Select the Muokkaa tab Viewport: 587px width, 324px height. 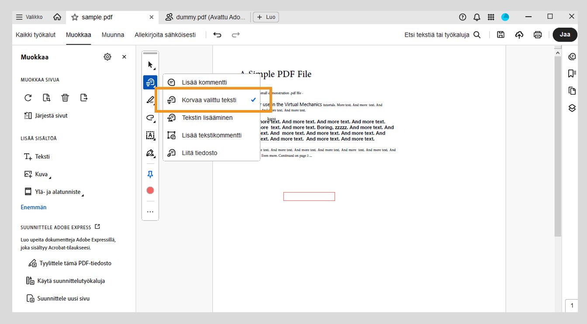[79, 35]
